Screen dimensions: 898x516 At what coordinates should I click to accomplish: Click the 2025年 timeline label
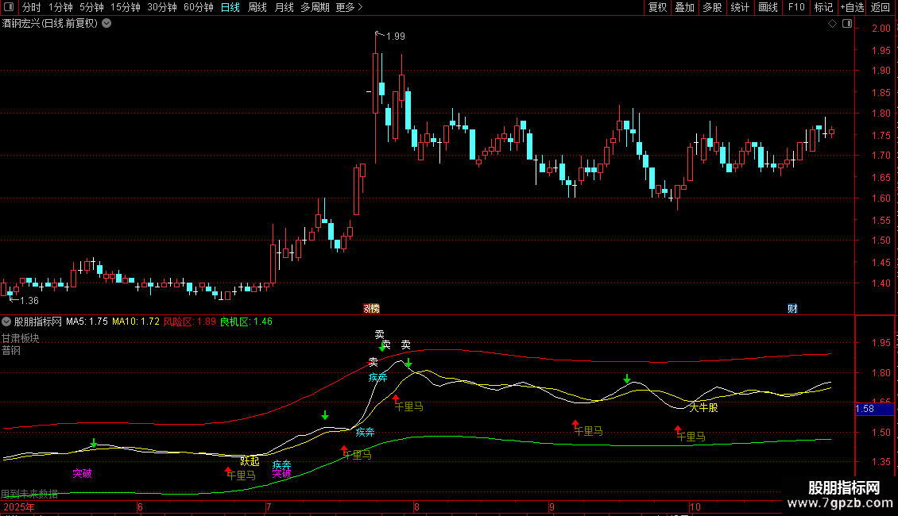click(x=19, y=506)
